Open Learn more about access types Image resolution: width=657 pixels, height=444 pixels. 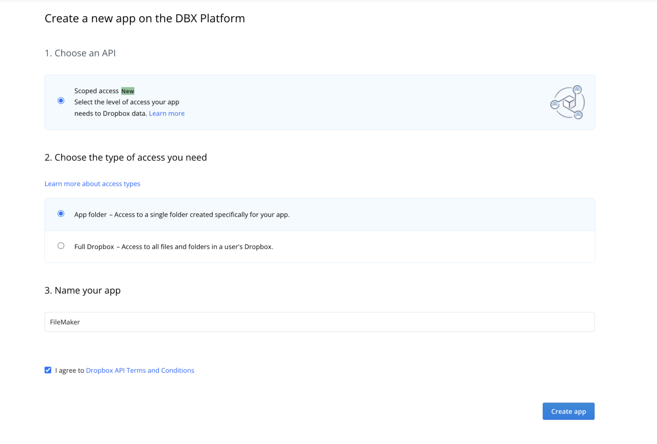pyautogui.click(x=92, y=183)
